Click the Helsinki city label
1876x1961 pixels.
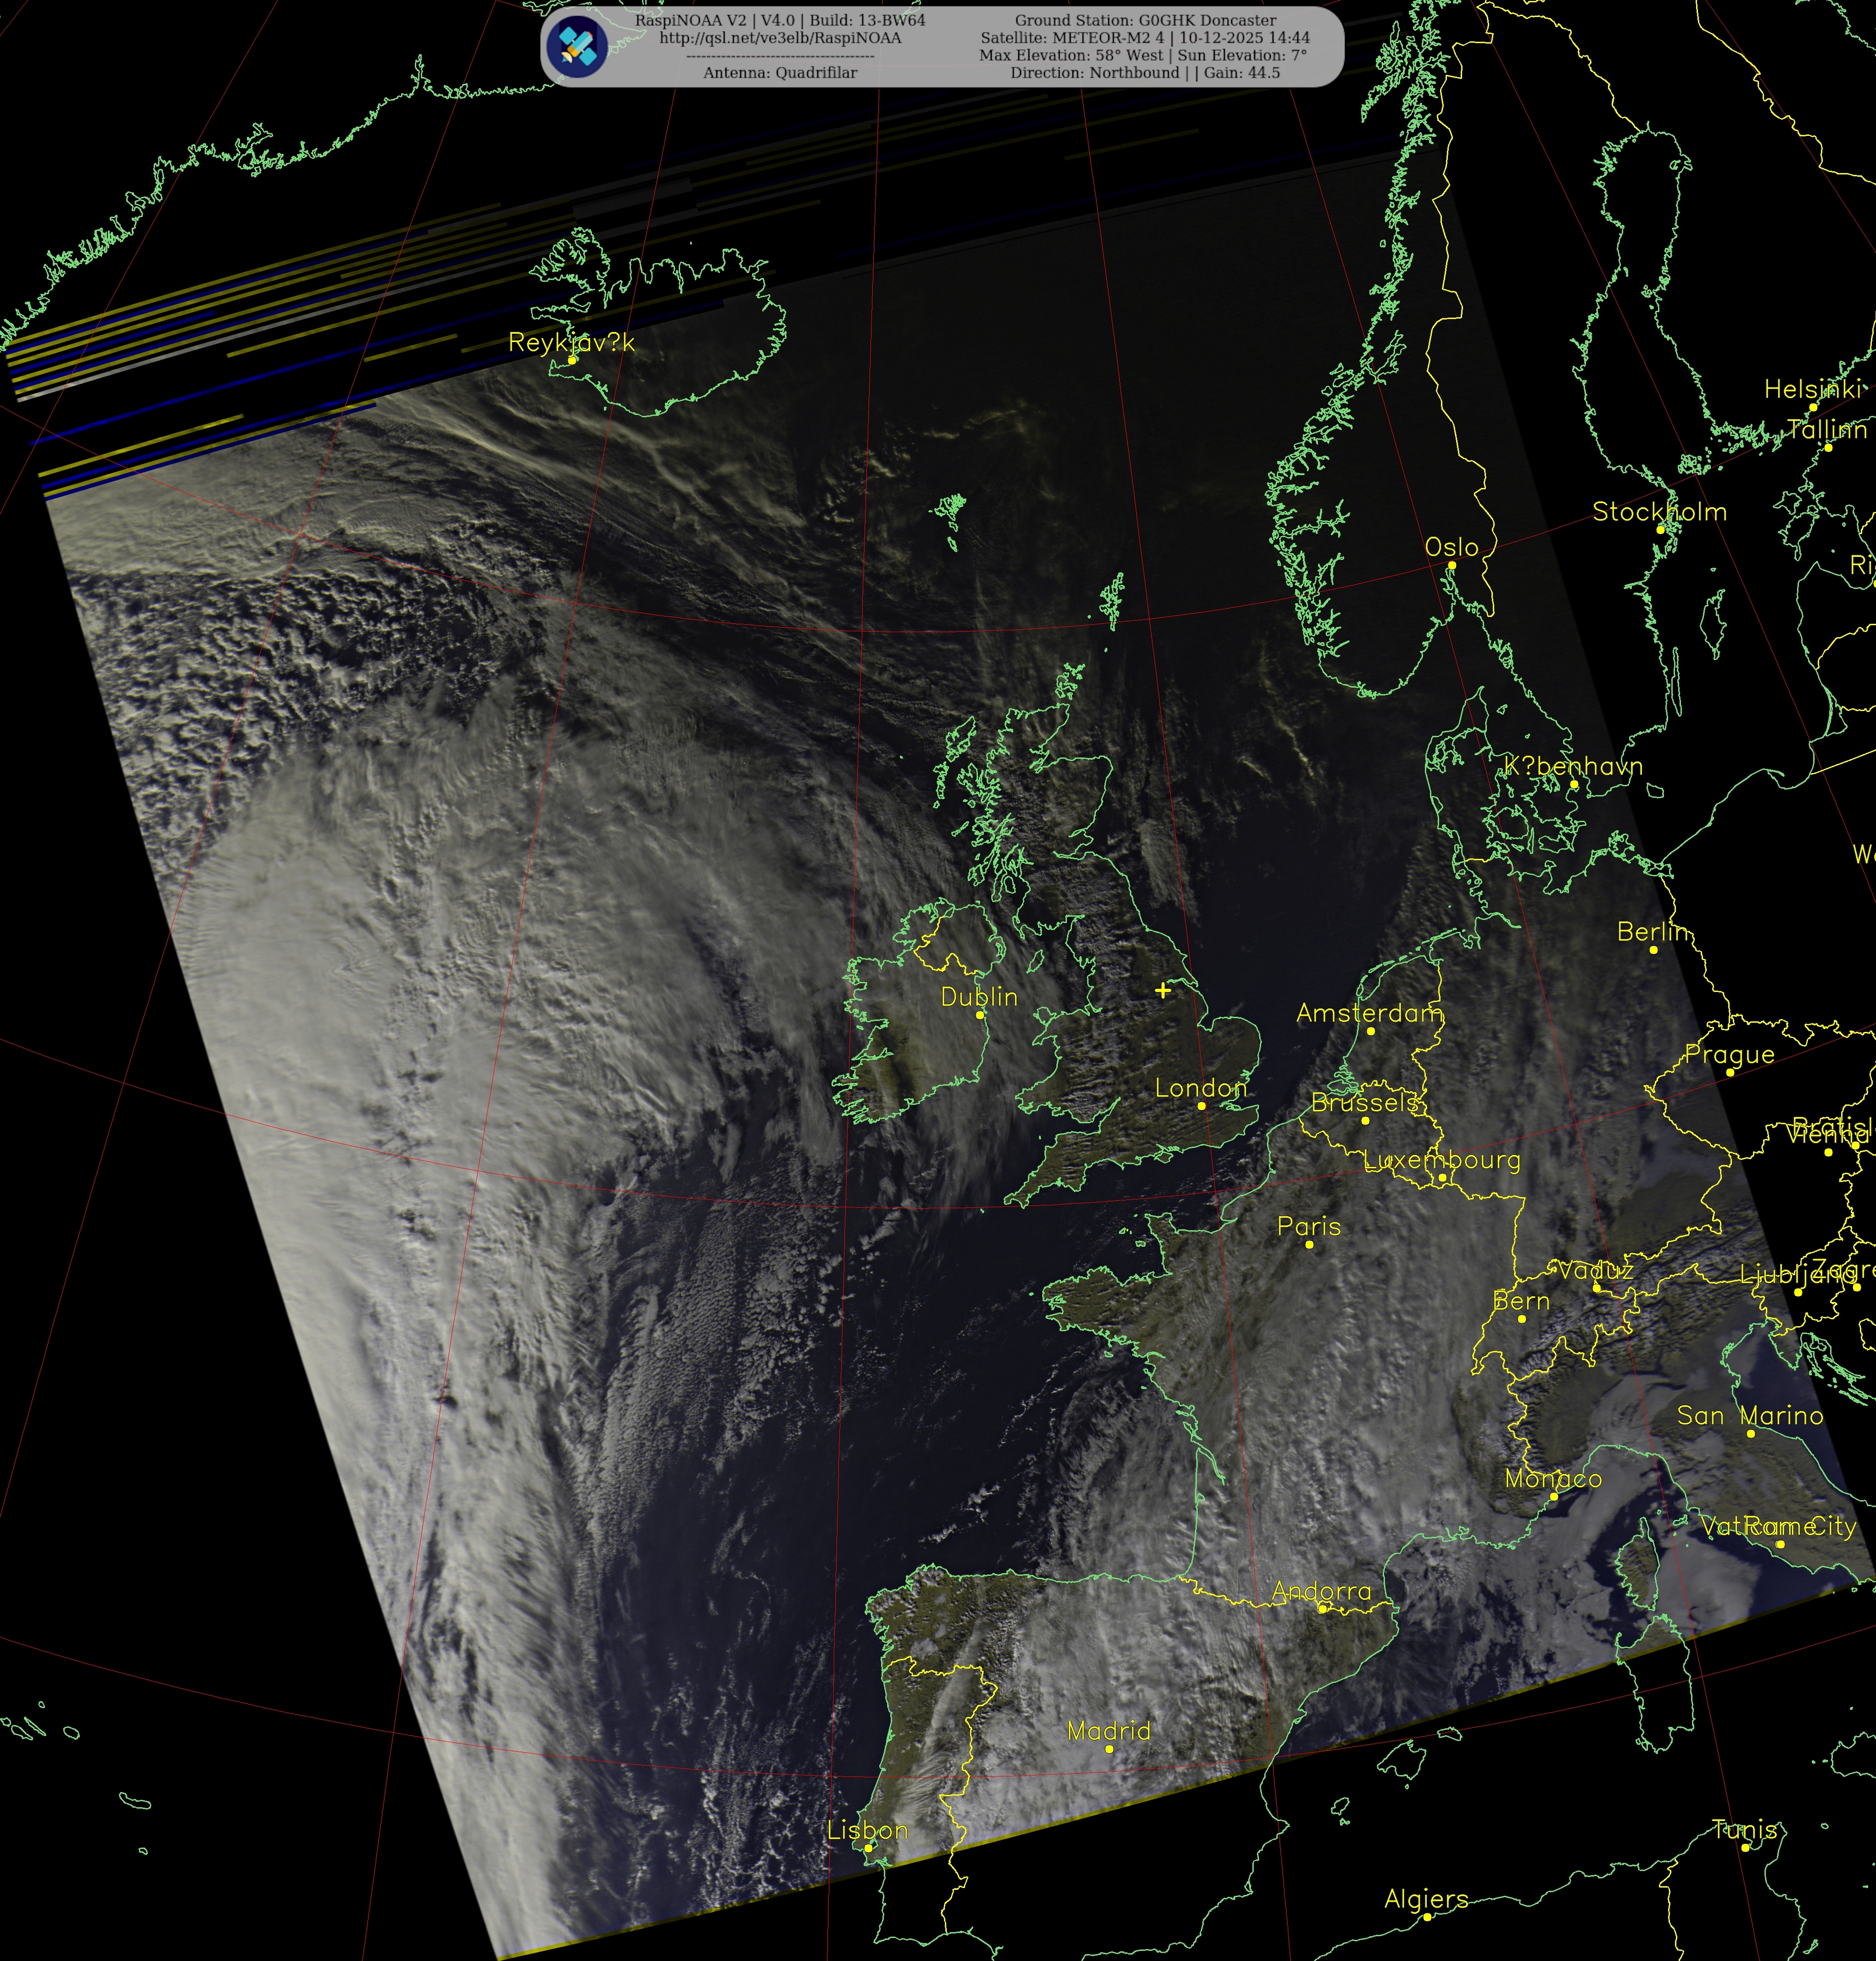[1812, 389]
